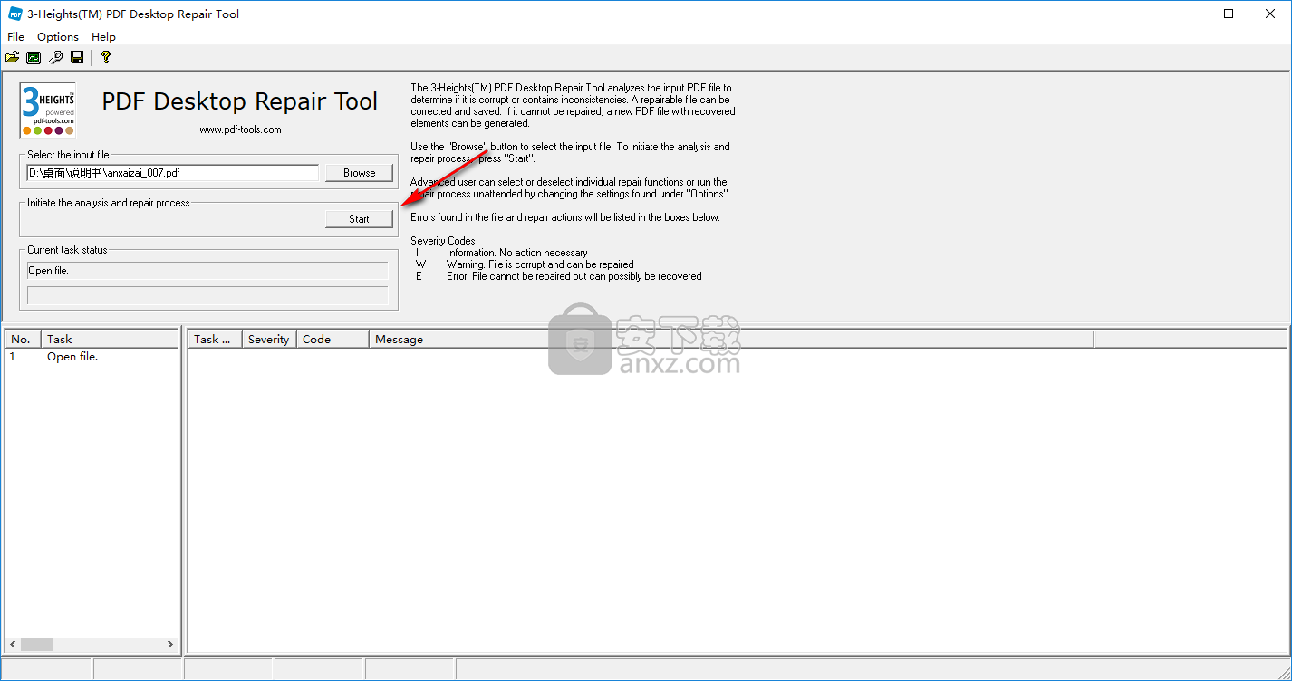This screenshot has height=681, width=1292.
Task: Click the yellow question mark help icon
Action: pos(106,57)
